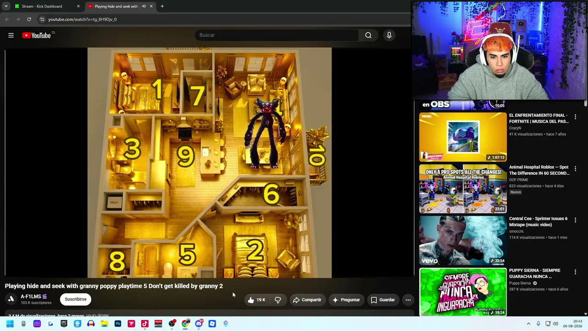This screenshot has height=331, width=588.
Task: Open Voicemeeter from the taskbar
Action: click(158, 324)
